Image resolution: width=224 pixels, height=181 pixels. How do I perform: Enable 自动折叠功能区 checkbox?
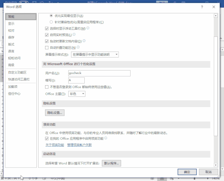point(47,48)
